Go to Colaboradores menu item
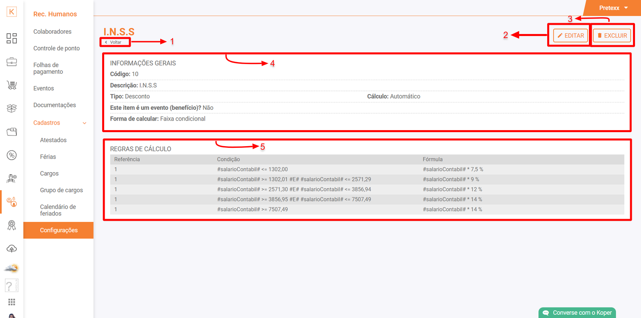 pyautogui.click(x=52, y=32)
